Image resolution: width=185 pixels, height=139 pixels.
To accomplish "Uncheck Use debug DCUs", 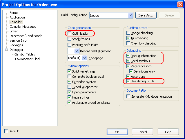I will (128, 81).
